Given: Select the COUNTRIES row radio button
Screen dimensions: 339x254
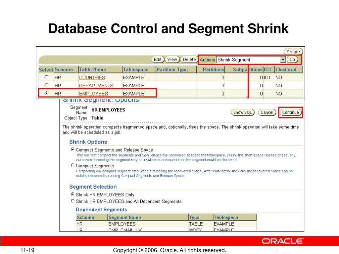Looking at the screenshot, I should (46, 77).
